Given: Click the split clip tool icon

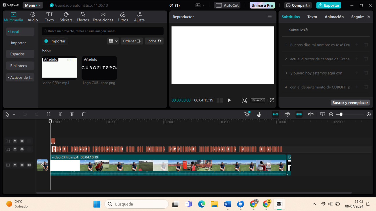Looking at the screenshot, I should (48, 114).
